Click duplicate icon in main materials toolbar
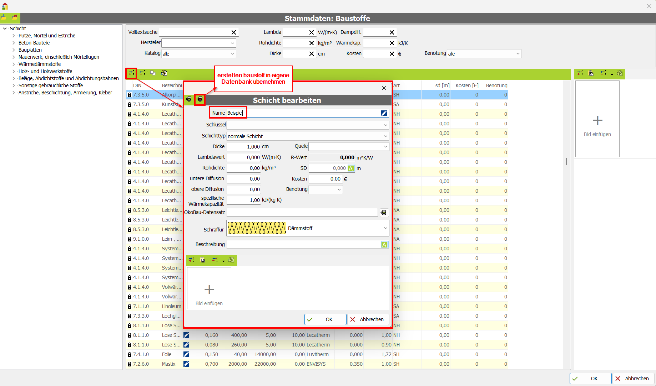656x386 pixels. (153, 73)
